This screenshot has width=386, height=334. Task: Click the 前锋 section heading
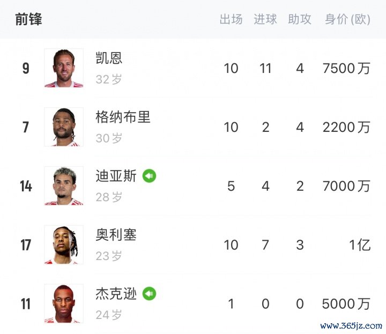(x=28, y=19)
